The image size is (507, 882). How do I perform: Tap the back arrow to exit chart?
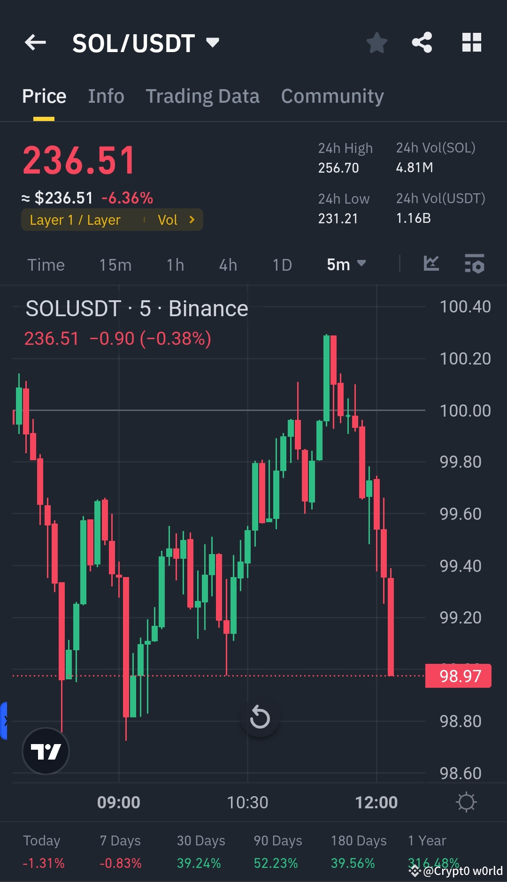click(x=34, y=43)
